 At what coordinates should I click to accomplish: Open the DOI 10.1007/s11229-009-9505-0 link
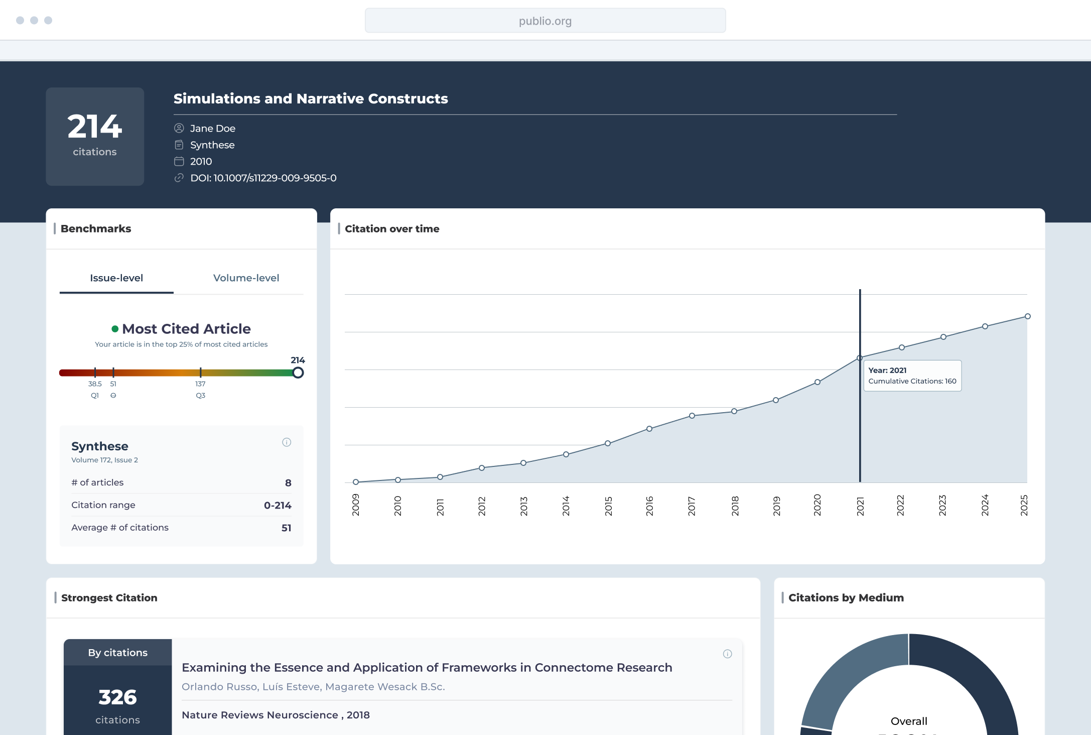pyautogui.click(x=263, y=178)
